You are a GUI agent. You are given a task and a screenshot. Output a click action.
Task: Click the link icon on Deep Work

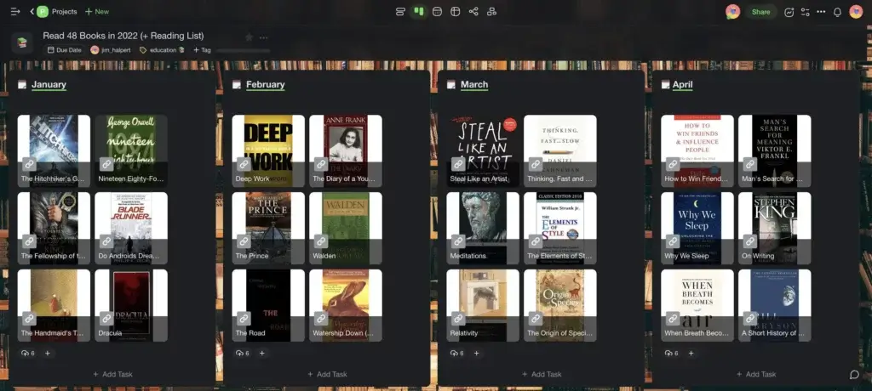click(x=244, y=164)
